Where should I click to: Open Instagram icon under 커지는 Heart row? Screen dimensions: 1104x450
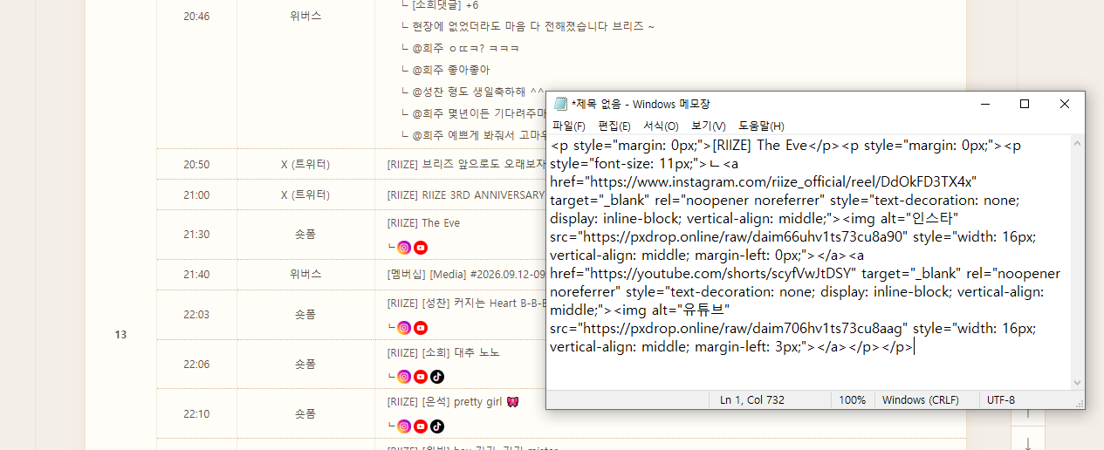[404, 328]
